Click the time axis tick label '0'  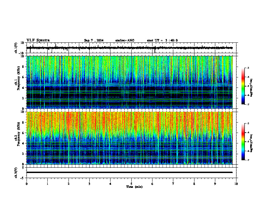[27, 184]
